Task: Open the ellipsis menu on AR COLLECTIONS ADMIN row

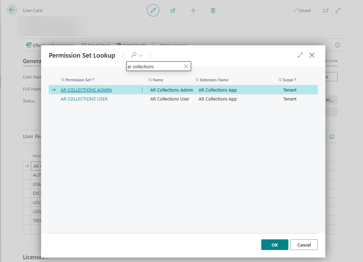Action: pyautogui.click(x=142, y=90)
